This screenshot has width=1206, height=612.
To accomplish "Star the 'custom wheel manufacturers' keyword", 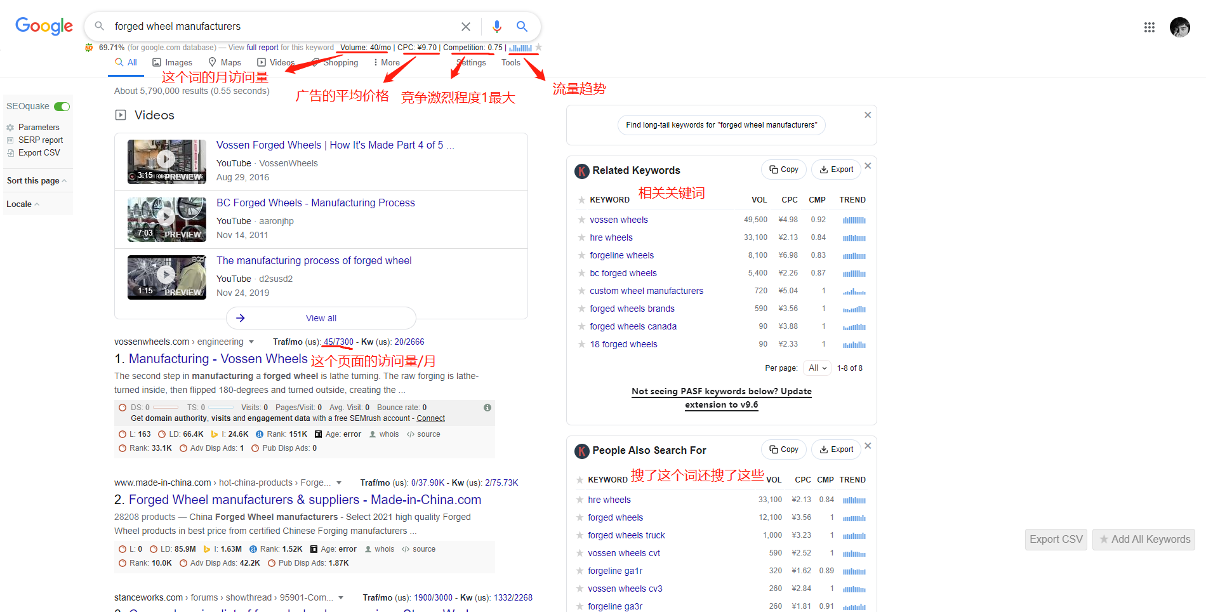I will (x=581, y=291).
